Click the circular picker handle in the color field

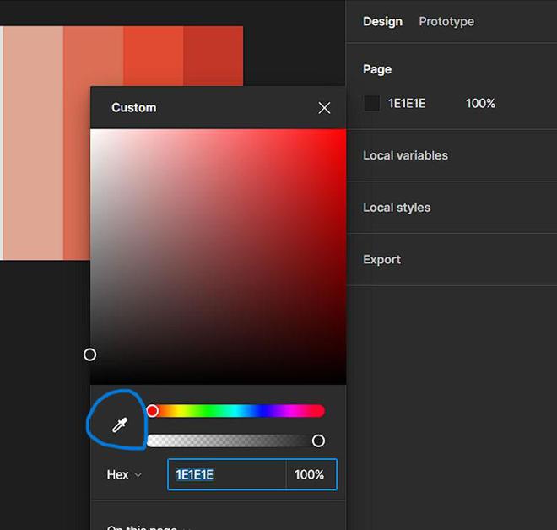pyautogui.click(x=89, y=354)
